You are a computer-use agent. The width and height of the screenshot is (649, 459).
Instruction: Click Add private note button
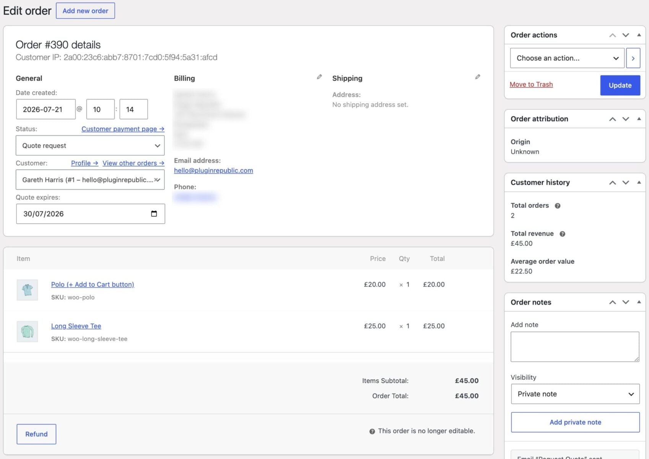click(x=575, y=422)
